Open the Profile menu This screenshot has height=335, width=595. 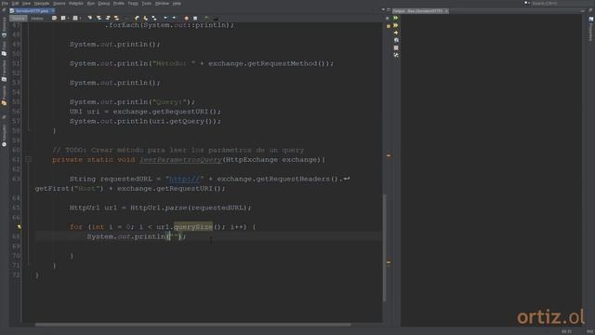pos(119,4)
